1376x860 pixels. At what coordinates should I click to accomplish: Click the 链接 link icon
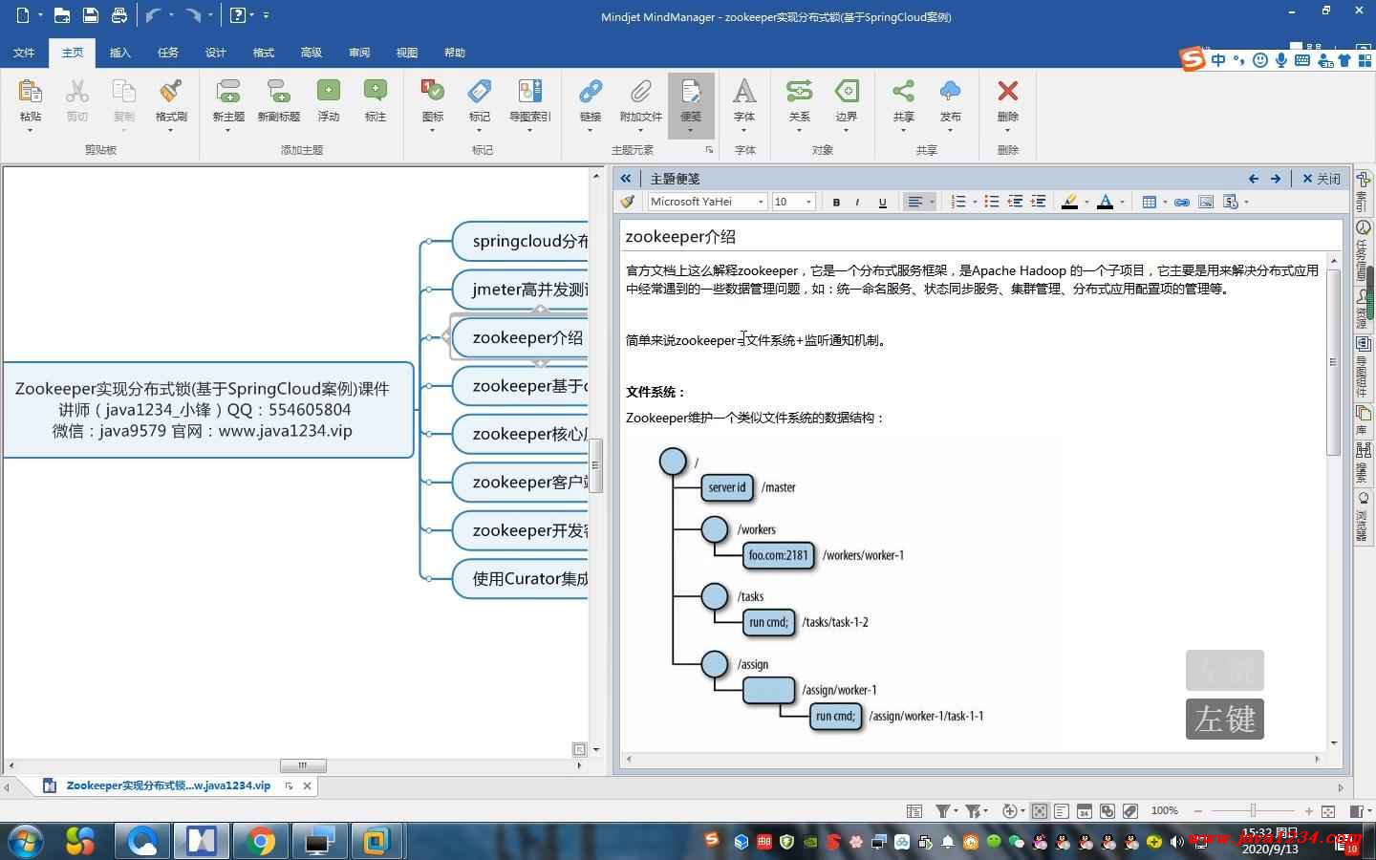pos(591,91)
